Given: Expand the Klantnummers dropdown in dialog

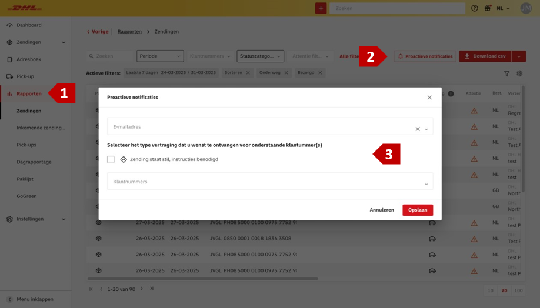Looking at the screenshot, I should coord(270,182).
